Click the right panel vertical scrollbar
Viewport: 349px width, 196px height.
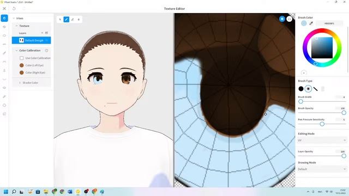(348, 49)
